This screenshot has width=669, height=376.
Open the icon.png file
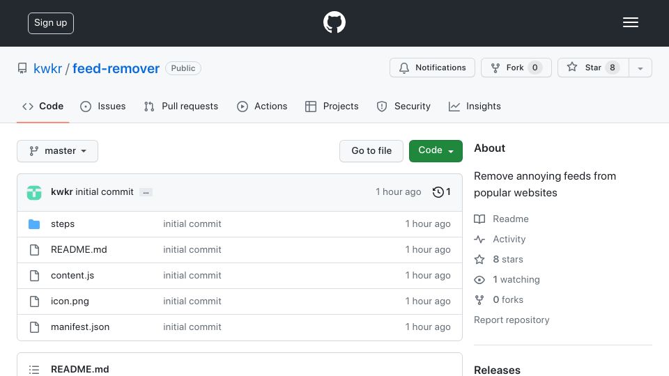70,301
